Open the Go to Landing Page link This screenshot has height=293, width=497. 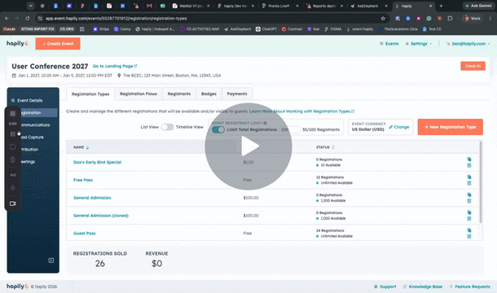point(115,66)
